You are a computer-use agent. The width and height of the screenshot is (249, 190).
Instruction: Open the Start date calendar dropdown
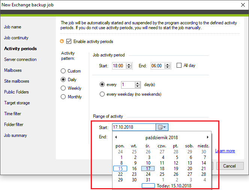tap(162, 127)
